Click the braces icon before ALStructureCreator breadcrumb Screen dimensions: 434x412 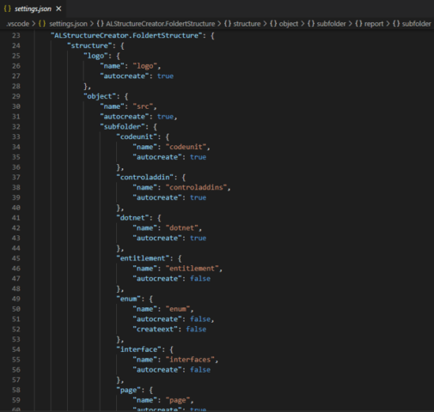tap(101, 24)
